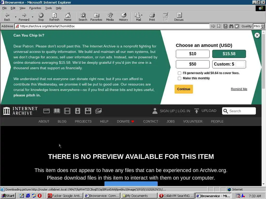This screenshot has height=199, width=266.
Task: Open the Quality PNG dropdown
Action: pos(259,26)
